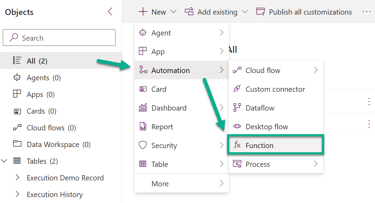Open the toolbar overflow ellipsis menu
This screenshot has width=375, height=203.
[367, 11]
